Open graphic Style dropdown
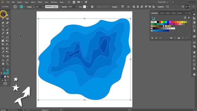This screenshot has height=111, width=197. point(87,7)
